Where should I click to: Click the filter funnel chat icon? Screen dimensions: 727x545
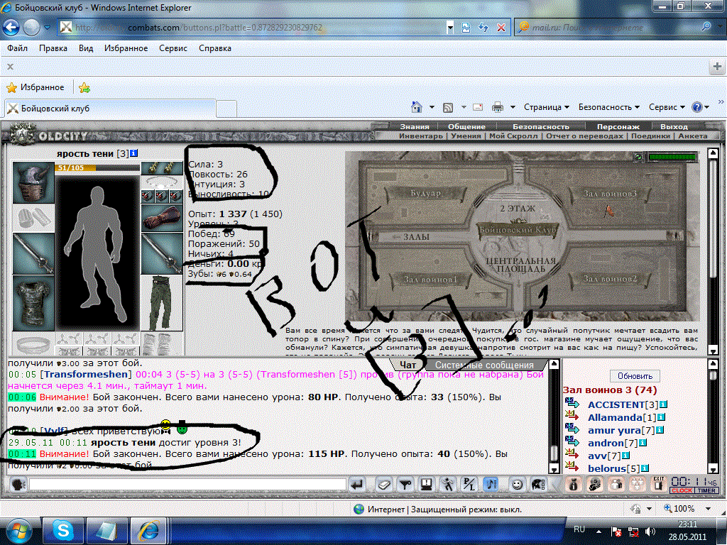(405, 485)
